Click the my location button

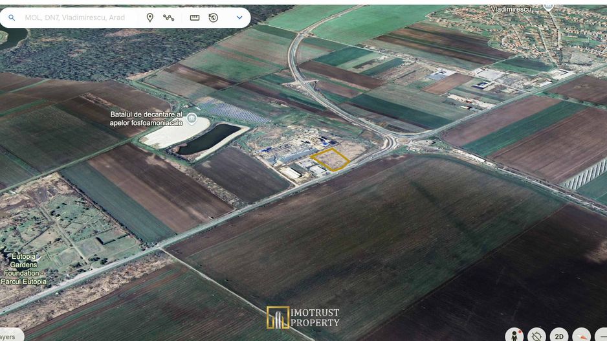click(536, 335)
